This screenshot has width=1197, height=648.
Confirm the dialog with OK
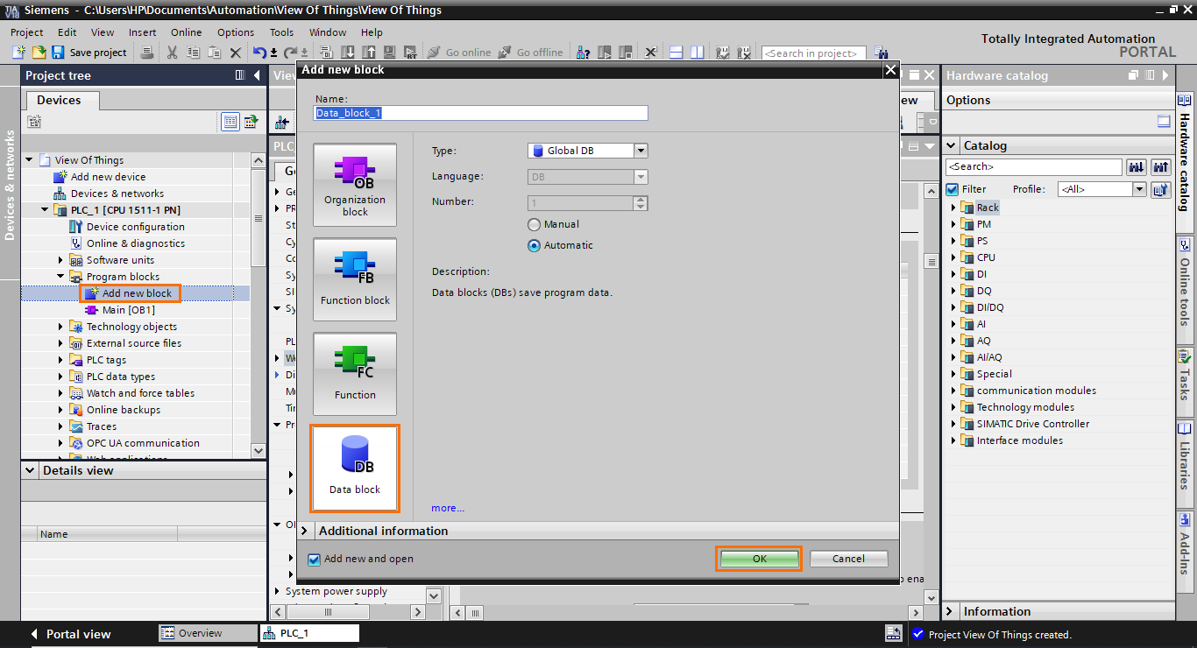pos(759,559)
